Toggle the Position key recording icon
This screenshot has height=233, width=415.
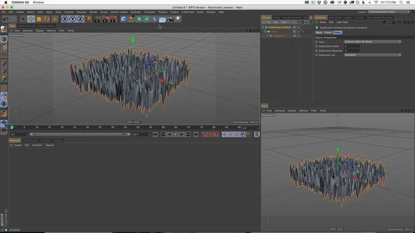pyautogui.click(x=224, y=135)
